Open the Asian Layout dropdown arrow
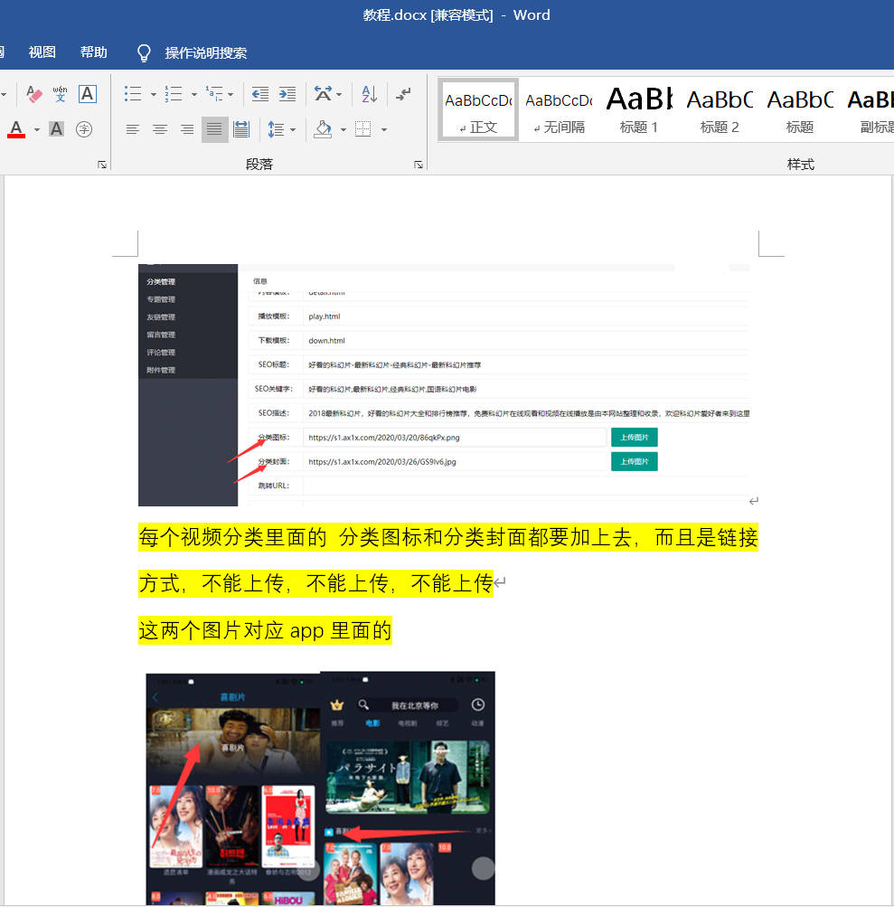This screenshot has width=894, height=907. [x=340, y=94]
